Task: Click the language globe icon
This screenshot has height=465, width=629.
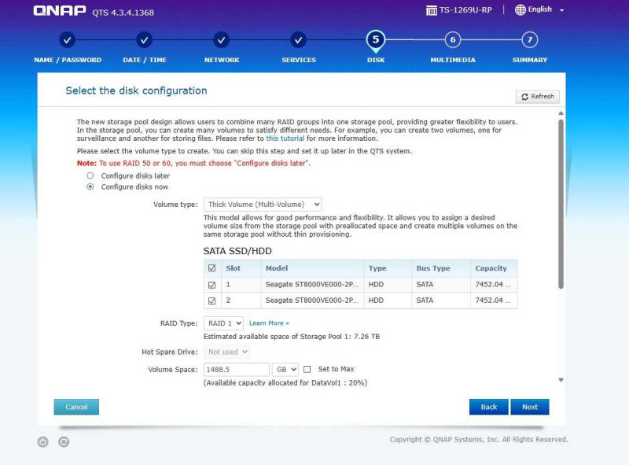Action: (520, 9)
